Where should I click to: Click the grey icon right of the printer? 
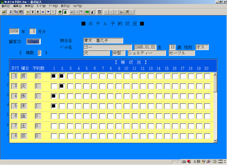(82, 12)
